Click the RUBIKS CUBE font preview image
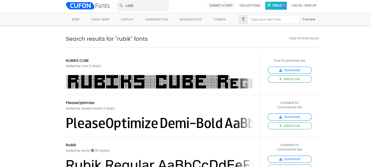This screenshot has height=167, width=371. coord(160,82)
